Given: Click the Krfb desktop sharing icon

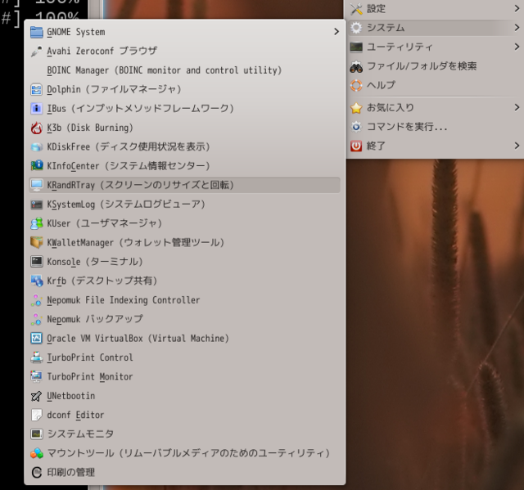Looking at the screenshot, I should coord(36,281).
